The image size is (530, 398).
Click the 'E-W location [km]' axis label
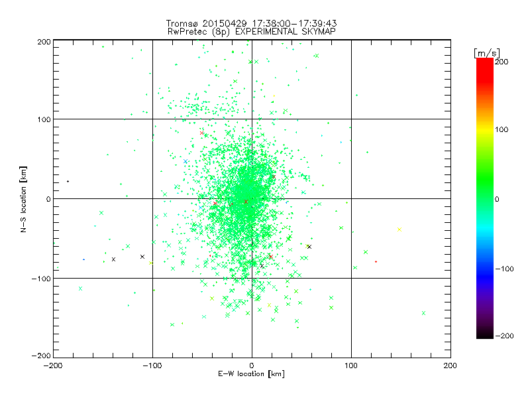[252, 374]
